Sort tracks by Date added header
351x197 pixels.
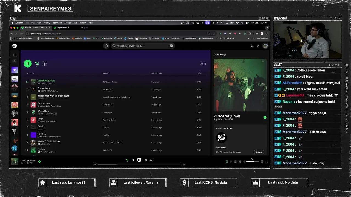(x=156, y=73)
